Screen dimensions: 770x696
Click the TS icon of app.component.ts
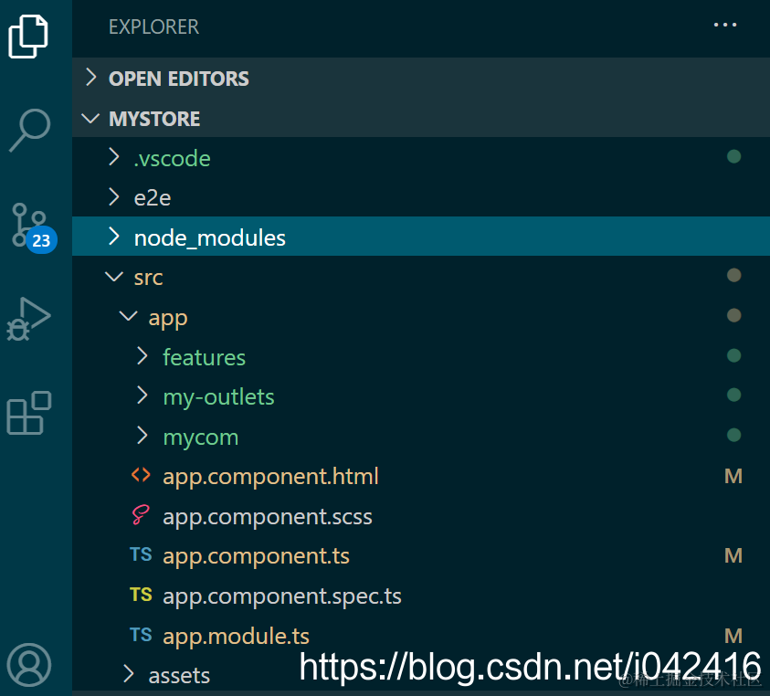coord(141,554)
